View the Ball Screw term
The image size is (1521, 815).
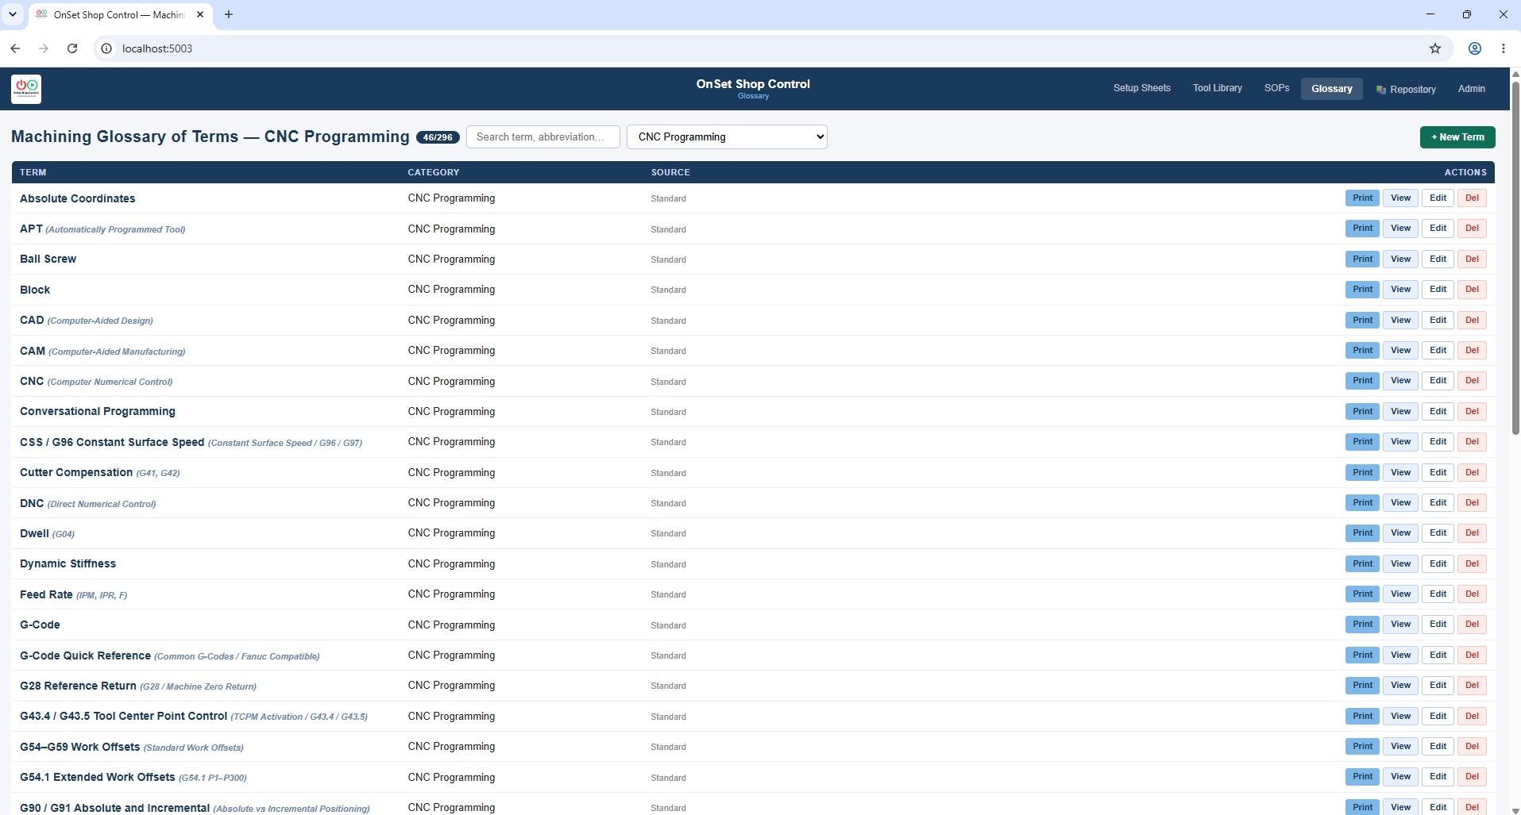(1400, 259)
